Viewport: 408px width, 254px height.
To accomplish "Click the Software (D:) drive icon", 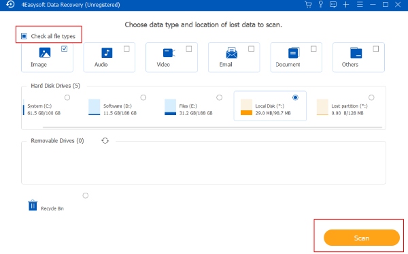I will point(95,107).
